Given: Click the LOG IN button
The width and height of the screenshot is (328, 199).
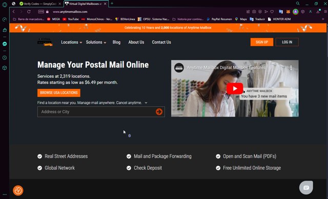Looking at the screenshot, I should (x=287, y=42).
